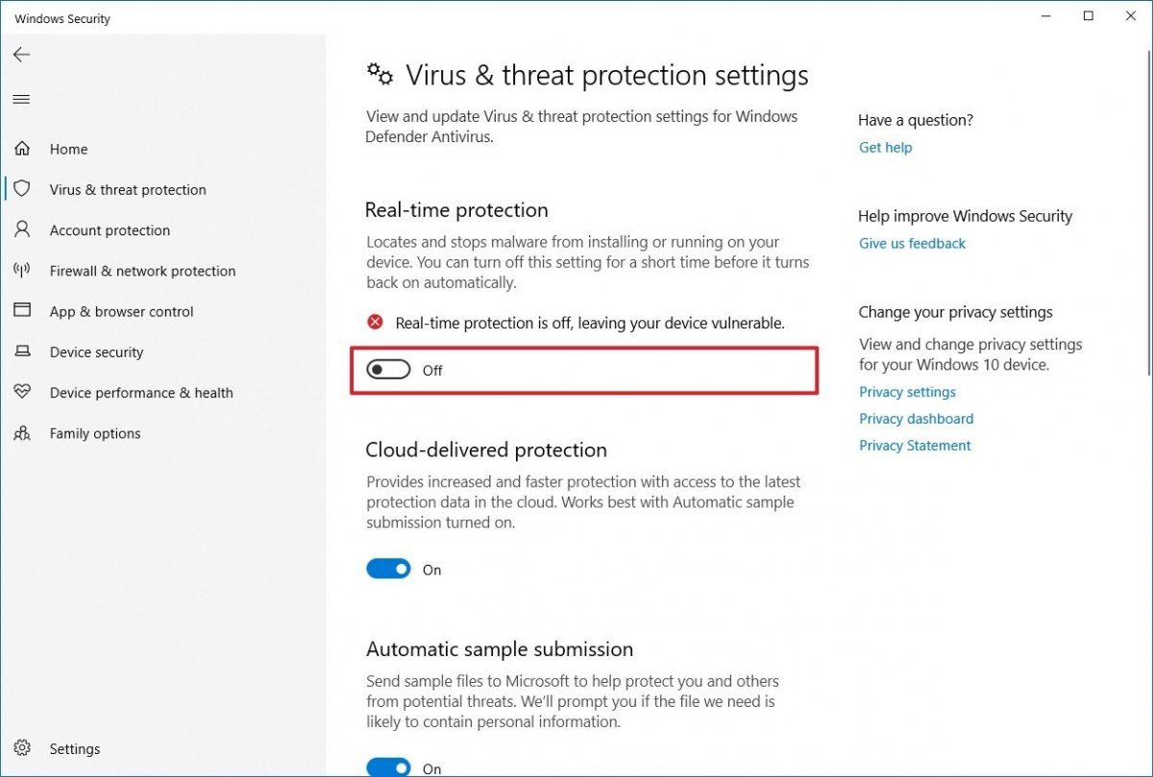
Task: Open Virus & threat protection section
Action: coord(127,189)
